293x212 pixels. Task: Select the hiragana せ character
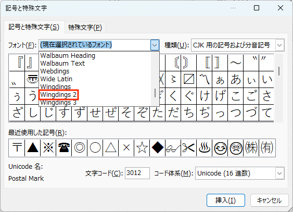click(95, 113)
